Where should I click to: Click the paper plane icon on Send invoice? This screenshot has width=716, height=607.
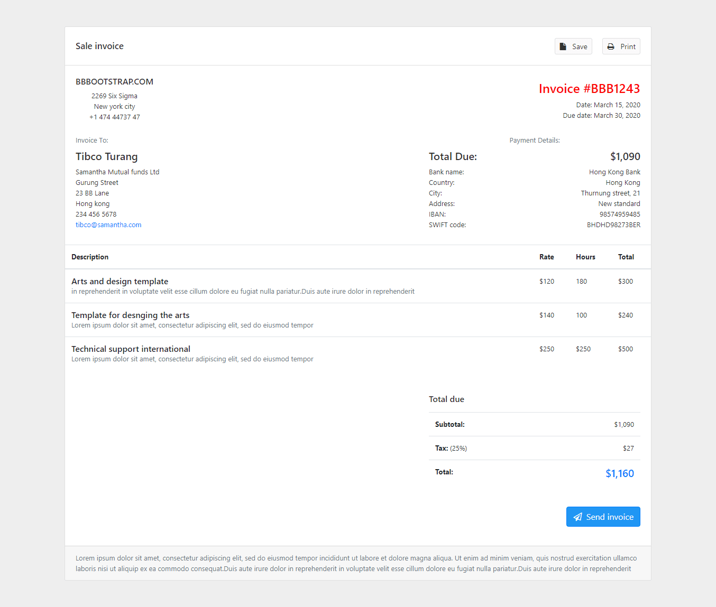coord(578,517)
